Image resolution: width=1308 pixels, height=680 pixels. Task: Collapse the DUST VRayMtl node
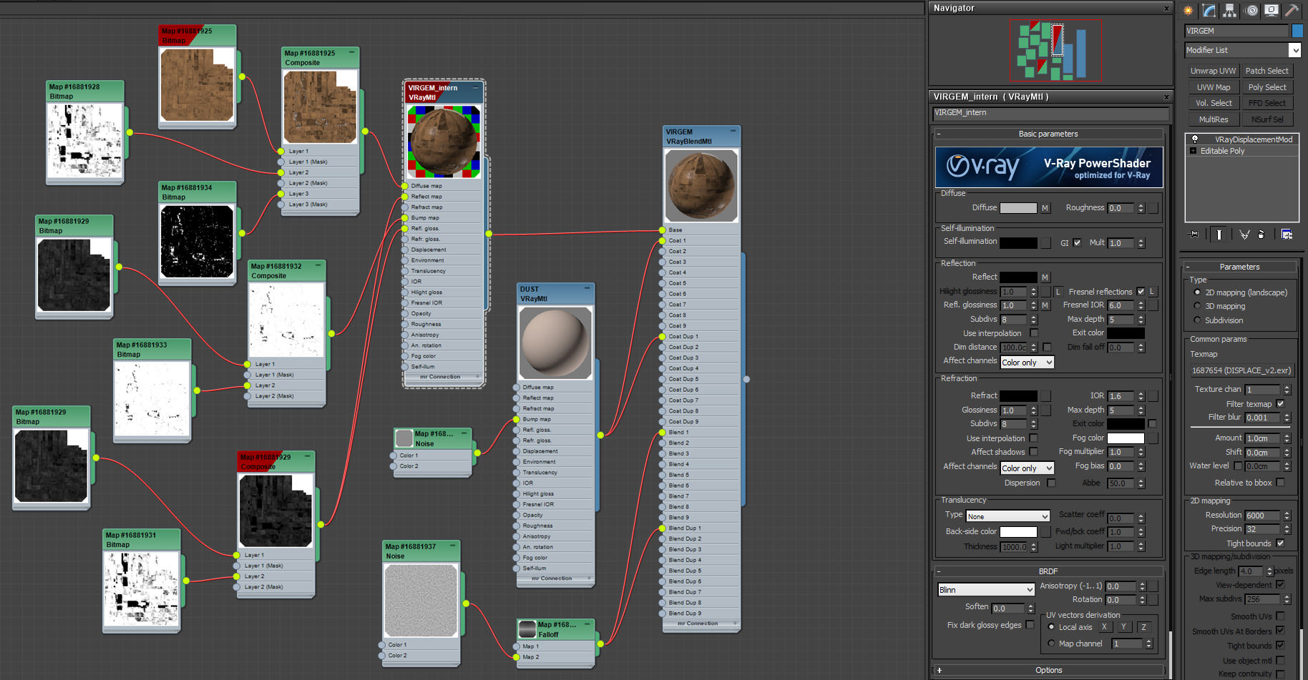587,289
